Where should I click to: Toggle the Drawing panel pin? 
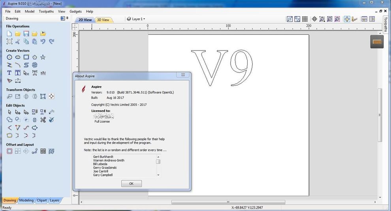[x=67, y=18]
